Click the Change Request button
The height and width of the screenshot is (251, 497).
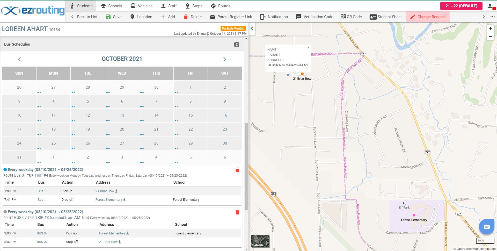(x=428, y=17)
